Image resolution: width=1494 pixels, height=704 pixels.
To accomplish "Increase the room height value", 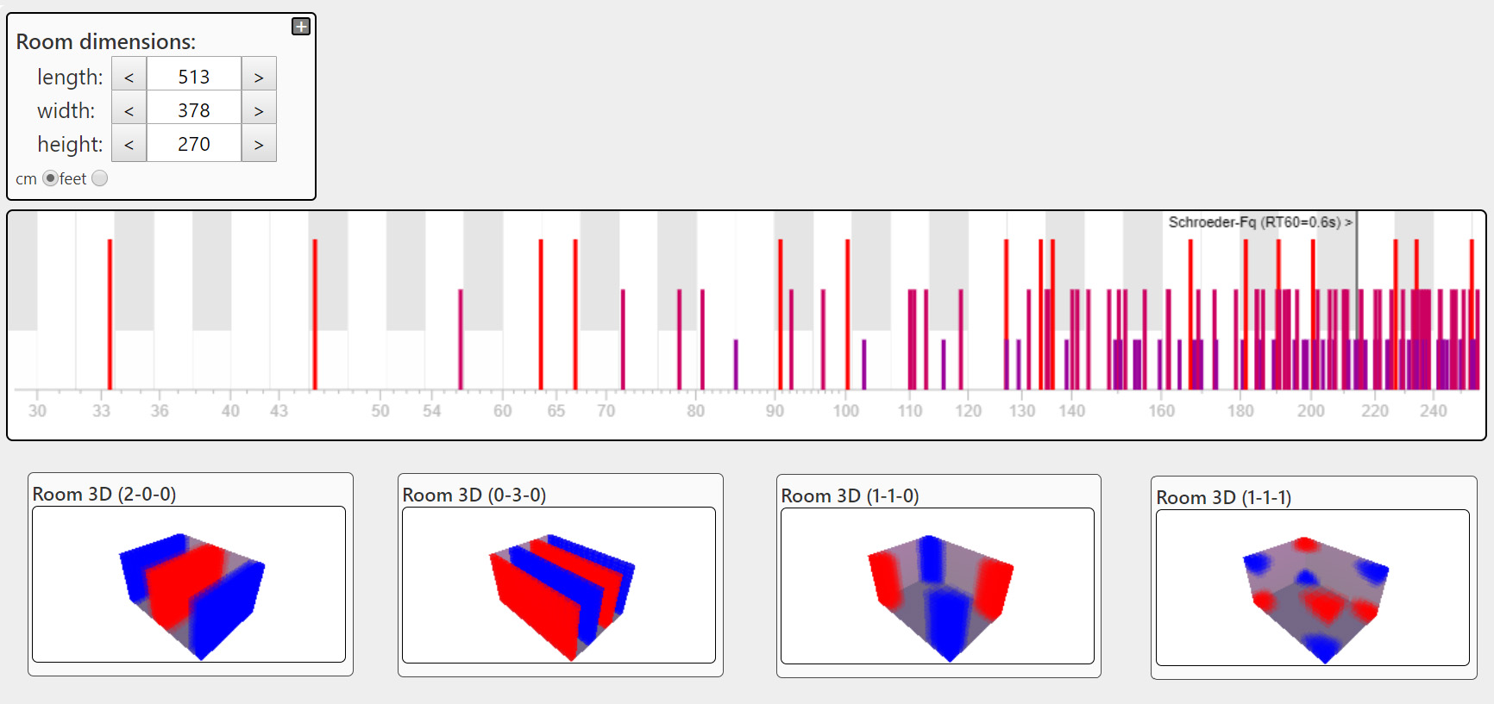I will (x=259, y=144).
